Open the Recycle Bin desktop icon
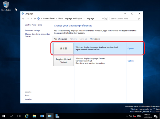Viewport: 160px width, 119px height. 5,5
